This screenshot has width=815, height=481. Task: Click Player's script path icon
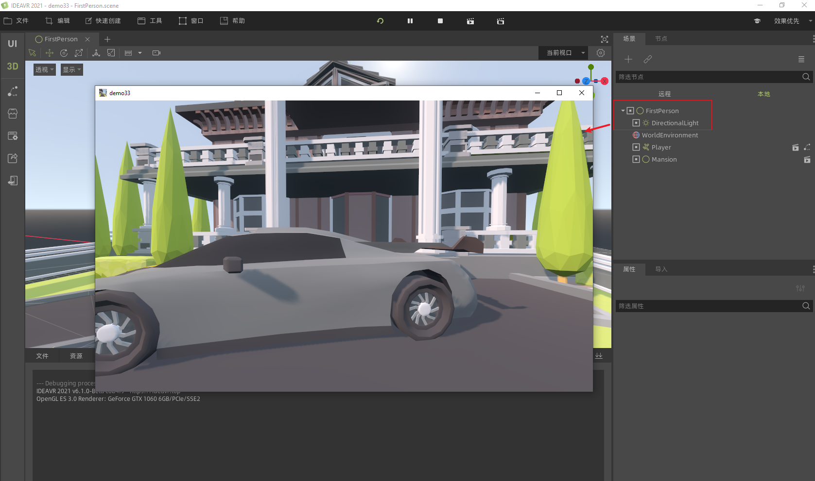coord(807,147)
